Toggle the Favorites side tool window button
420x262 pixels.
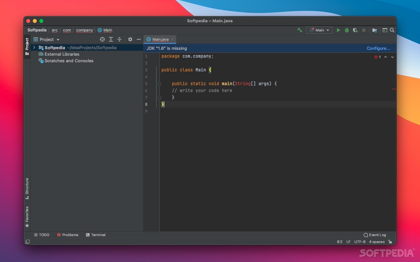pos(27,217)
